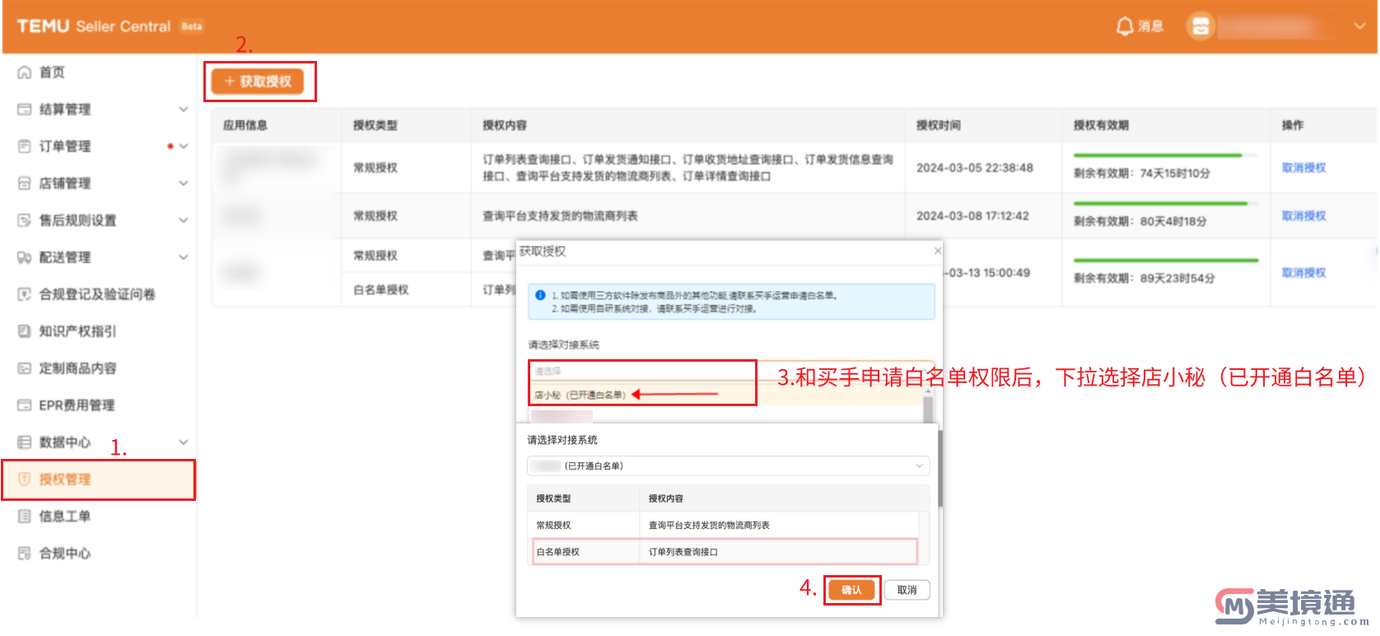This screenshot has width=1380, height=636.
Task: Click the 获取授权 button
Action: point(258,82)
